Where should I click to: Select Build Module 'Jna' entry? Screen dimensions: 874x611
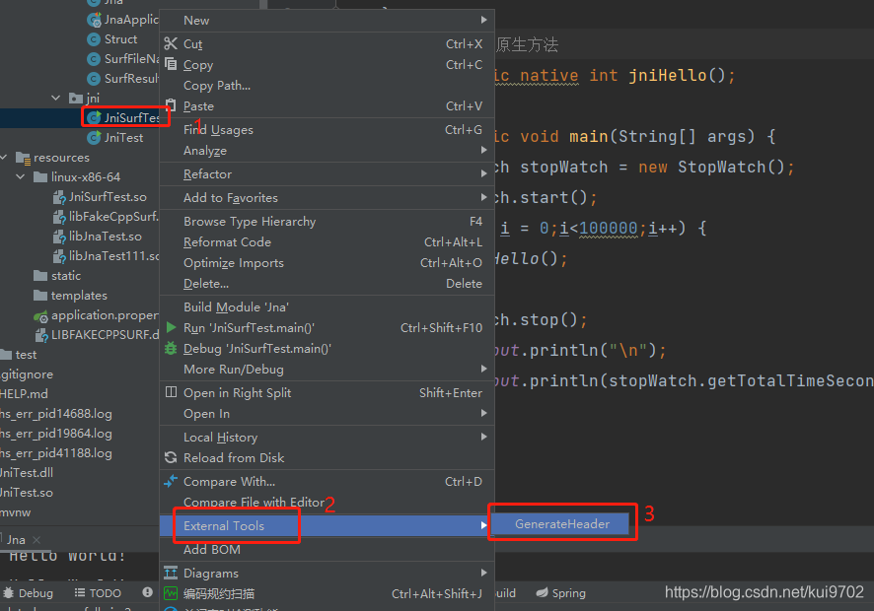coord(327,306)
